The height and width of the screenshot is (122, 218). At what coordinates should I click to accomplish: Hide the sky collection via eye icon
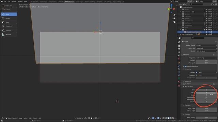(209, 30)
